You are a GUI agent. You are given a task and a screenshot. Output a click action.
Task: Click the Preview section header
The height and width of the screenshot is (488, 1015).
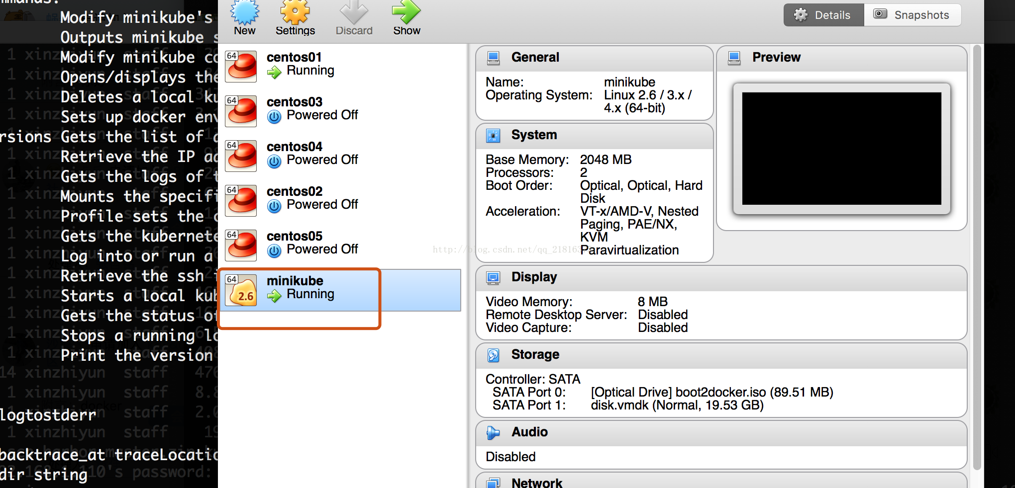tap(841, 58)
